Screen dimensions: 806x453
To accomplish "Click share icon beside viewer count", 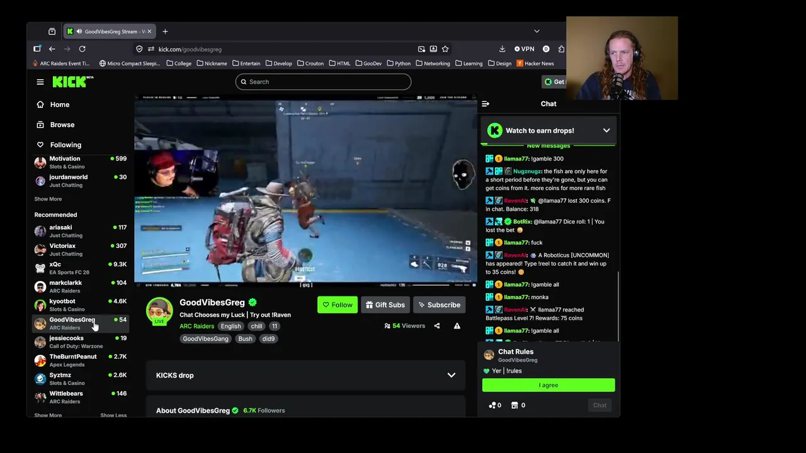I will (437, 326).
